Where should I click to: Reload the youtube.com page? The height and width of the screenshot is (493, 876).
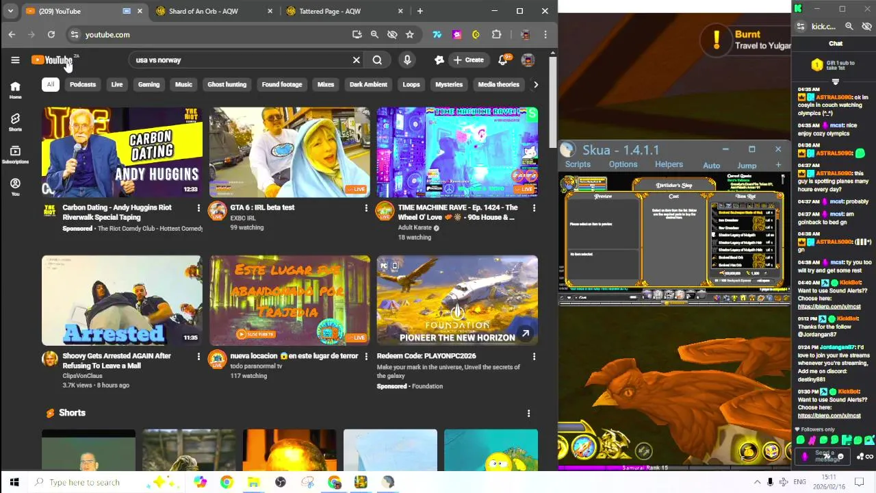pos(51,34)
